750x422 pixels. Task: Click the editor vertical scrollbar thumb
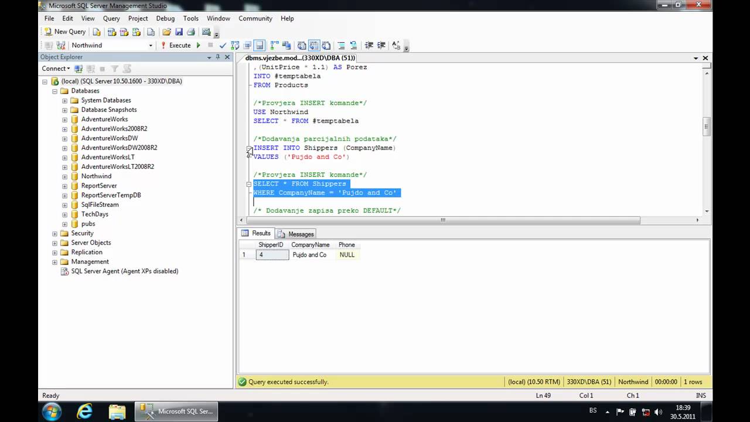tap(707, 125)
